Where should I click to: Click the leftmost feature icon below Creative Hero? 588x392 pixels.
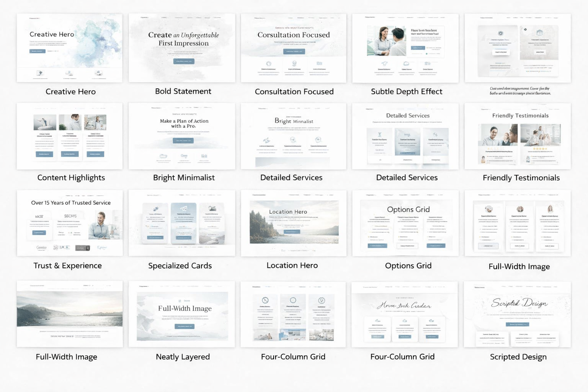point(40,73)
